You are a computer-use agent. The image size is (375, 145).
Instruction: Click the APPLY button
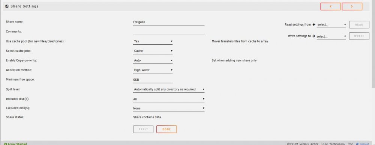click(143, 129)
